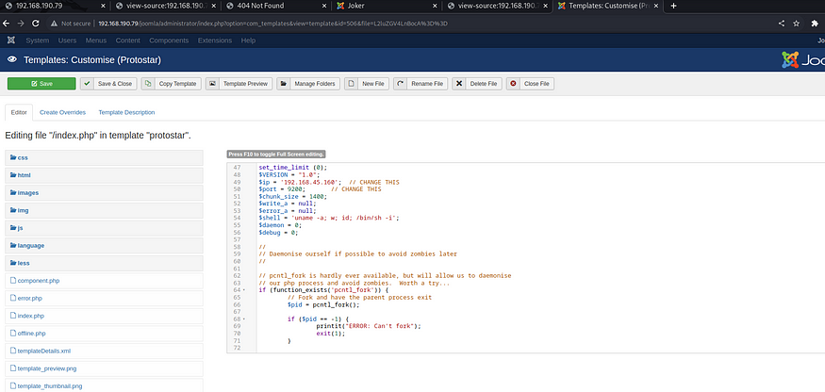Viewport: 825px width, 392px height.
Task: Click the Manage Folders button label
Action: (x=315, y=84)
